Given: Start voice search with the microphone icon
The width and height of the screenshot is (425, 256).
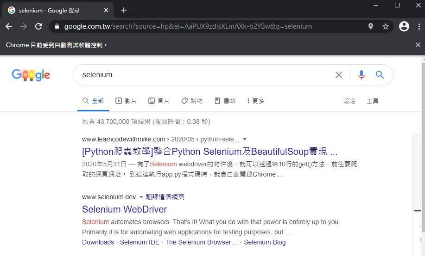Looking at the screenshot, I should click(362, 74).
